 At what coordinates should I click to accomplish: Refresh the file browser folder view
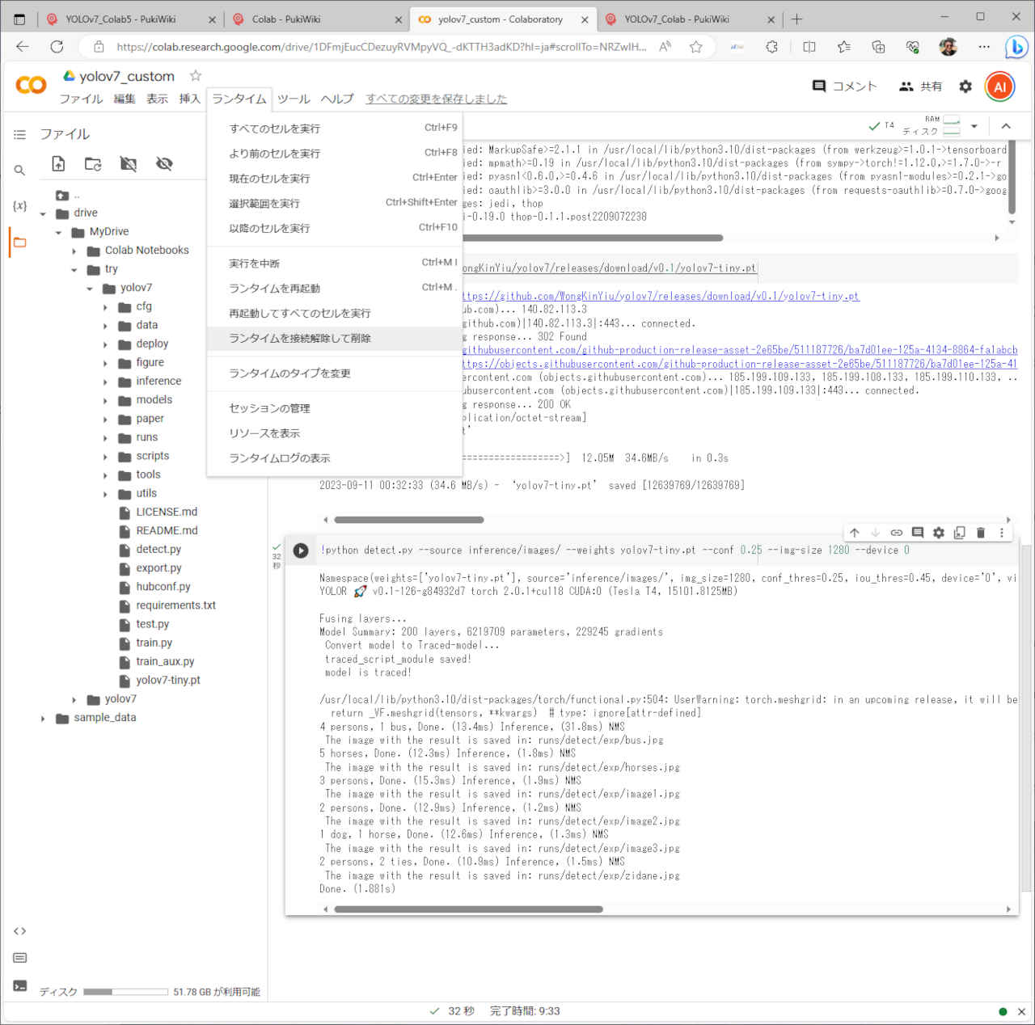tap(93, 164)
